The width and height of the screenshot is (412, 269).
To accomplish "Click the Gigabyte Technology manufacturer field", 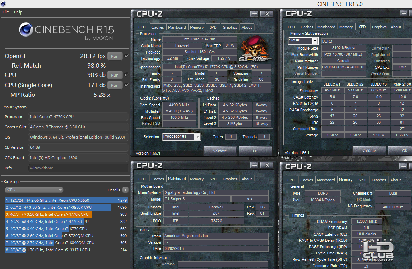I will point(216,192).
